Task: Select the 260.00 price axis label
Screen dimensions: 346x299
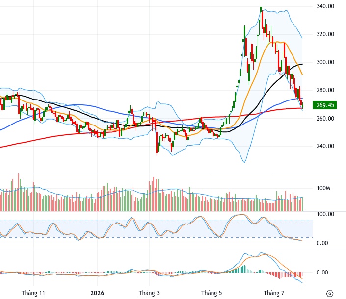Action: click(325, 119)
